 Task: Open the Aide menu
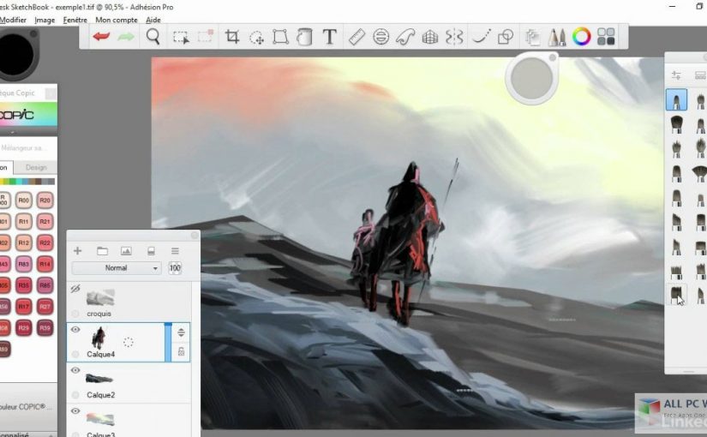pyautogui.click(x=153, y=20)
